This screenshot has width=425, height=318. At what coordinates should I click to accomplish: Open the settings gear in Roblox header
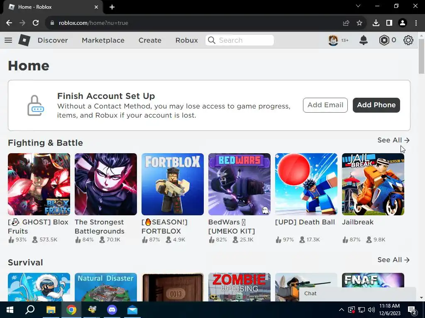pos(408,40)
